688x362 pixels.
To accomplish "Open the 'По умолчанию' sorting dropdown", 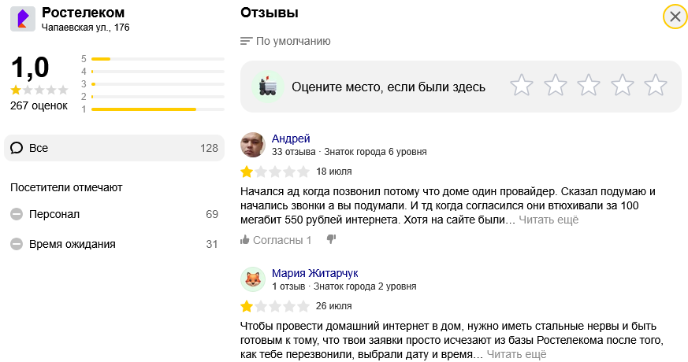I will (285, 41).
